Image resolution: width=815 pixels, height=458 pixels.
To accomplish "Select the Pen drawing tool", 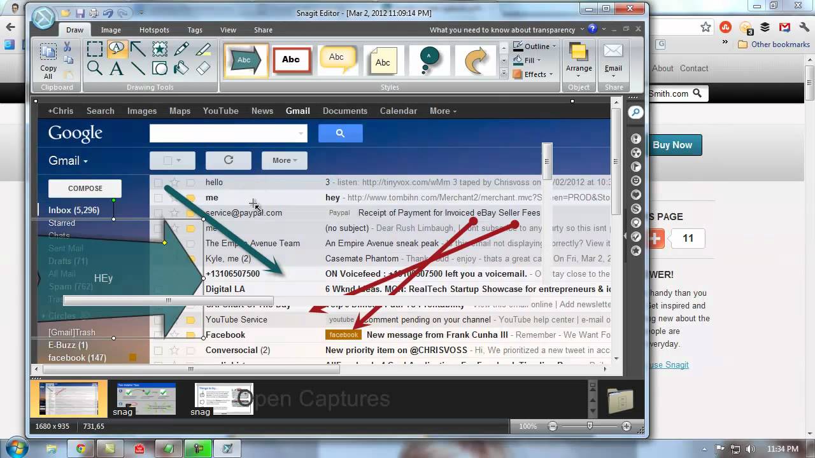I will coord(181,49).
